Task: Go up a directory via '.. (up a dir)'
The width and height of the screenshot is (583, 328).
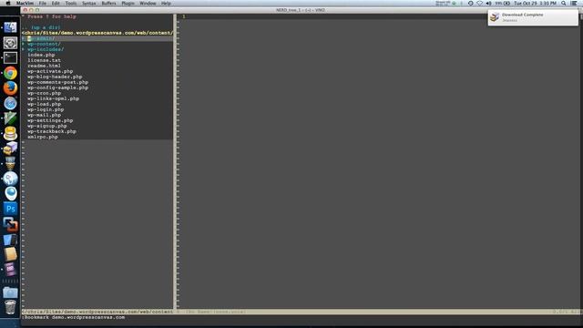Action: 41,27
